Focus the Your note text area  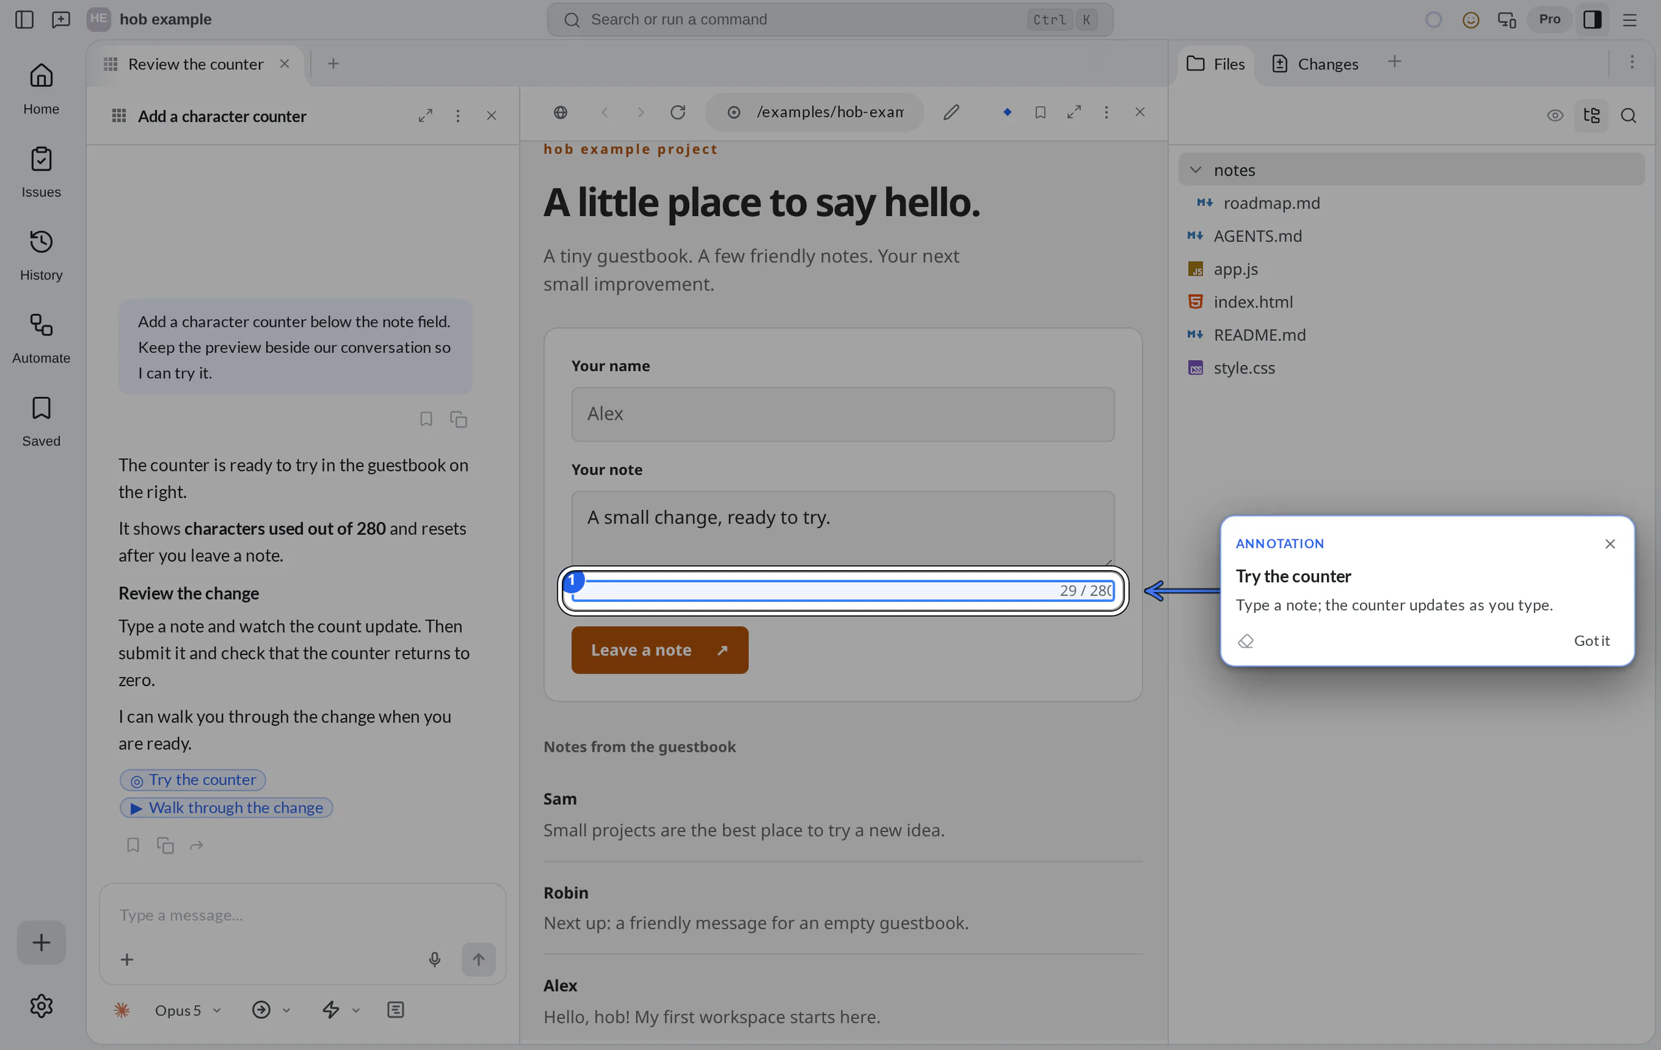842,529
